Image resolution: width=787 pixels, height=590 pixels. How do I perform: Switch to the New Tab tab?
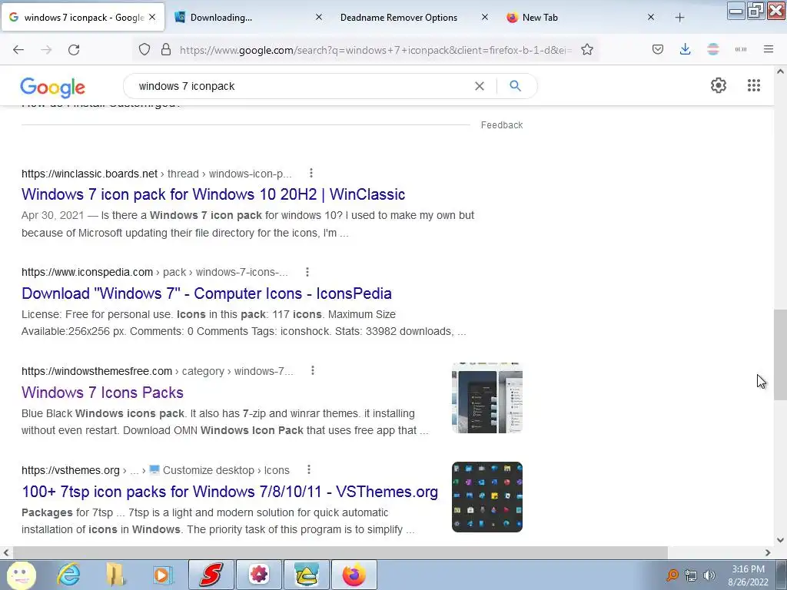pos(579,18)
